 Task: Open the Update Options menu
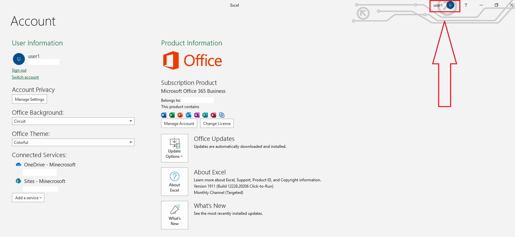(x=175, y=148)
